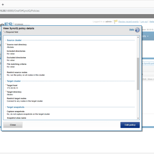Screen dimensions: 154x154
Task: Click the Capture snapshots label
Action: click(x=16, y=111)
